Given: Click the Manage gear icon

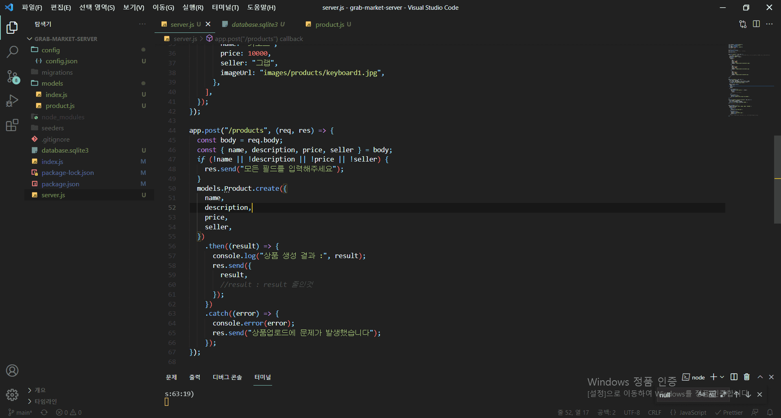Looking at the screenshot, I should (12, 394).
